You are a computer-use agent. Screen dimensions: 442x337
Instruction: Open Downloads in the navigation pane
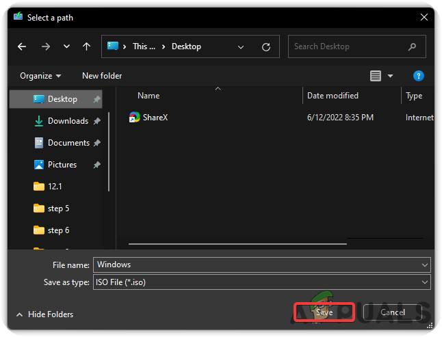[x=68, y=121]
